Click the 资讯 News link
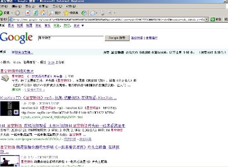The height and width of the screenshot is (167, 228). (x=38, y=26)
